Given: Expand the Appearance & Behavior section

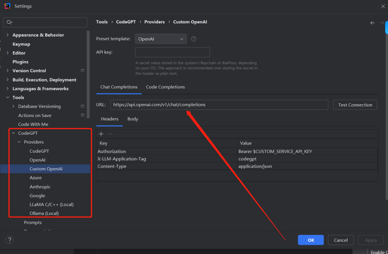Looking at the screenshot, I should coord(8,35).
